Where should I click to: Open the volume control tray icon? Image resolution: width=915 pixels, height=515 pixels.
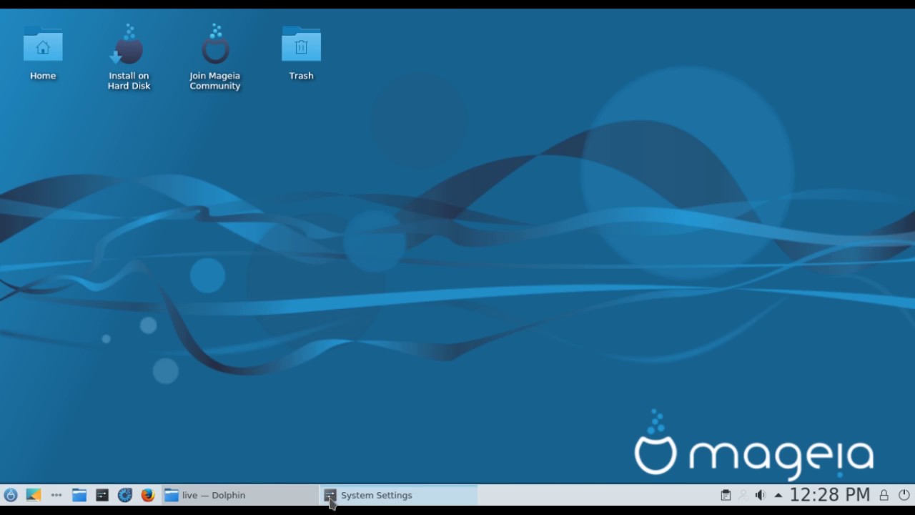pos(760,495)
